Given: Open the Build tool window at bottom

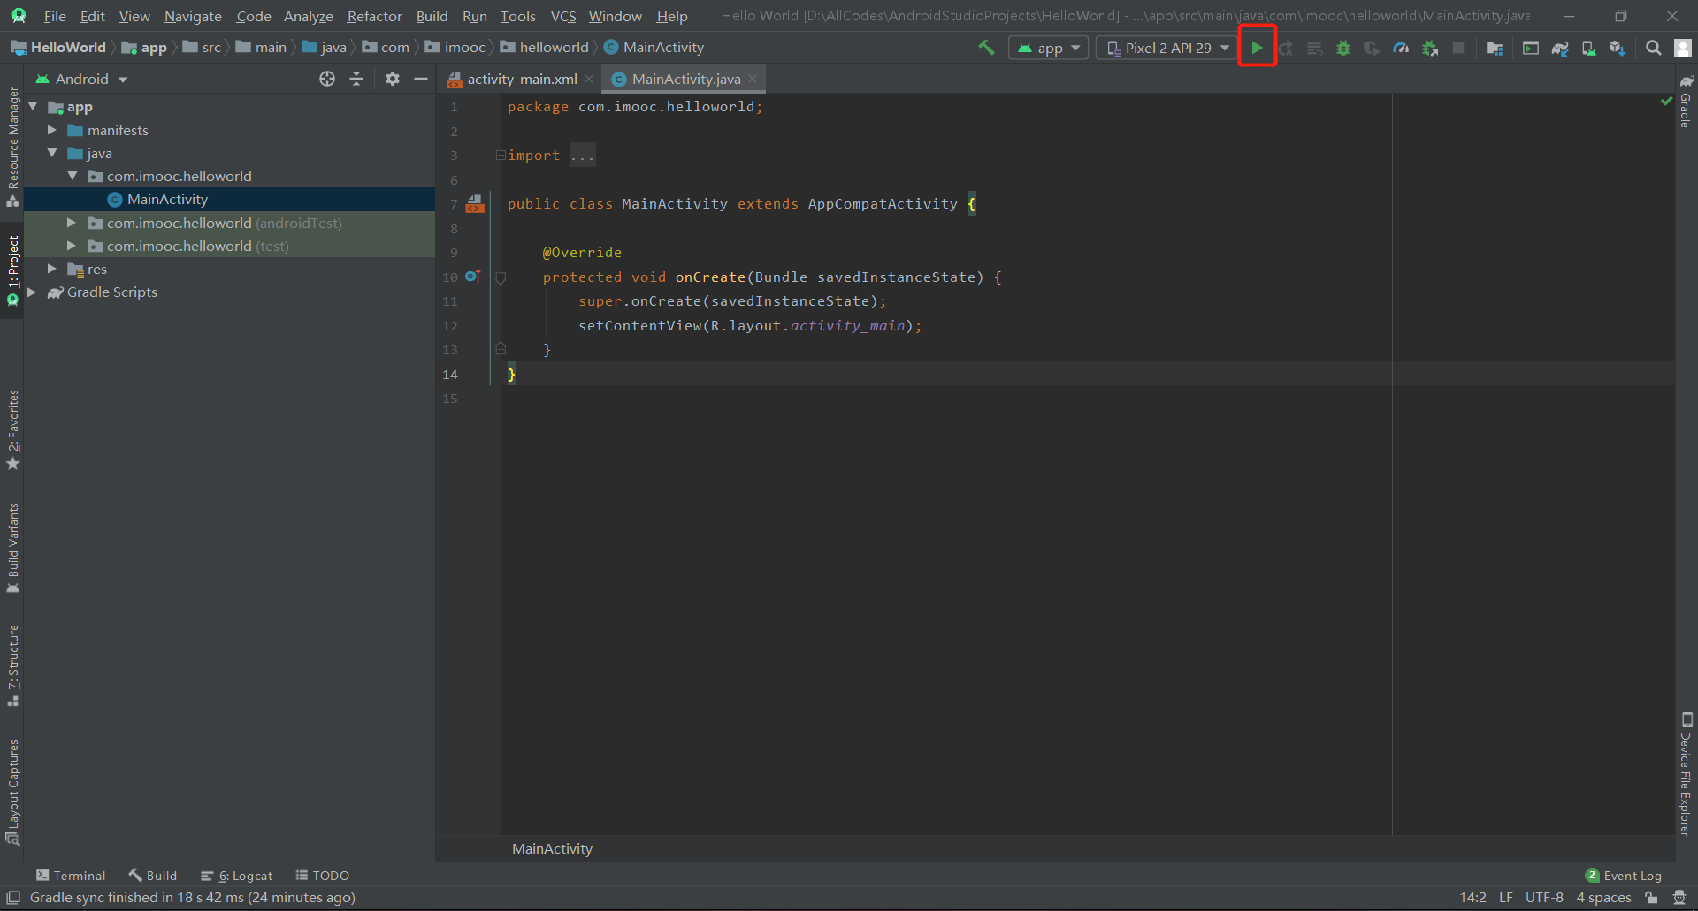Looking at the screenshot, I should coord(153,875).
